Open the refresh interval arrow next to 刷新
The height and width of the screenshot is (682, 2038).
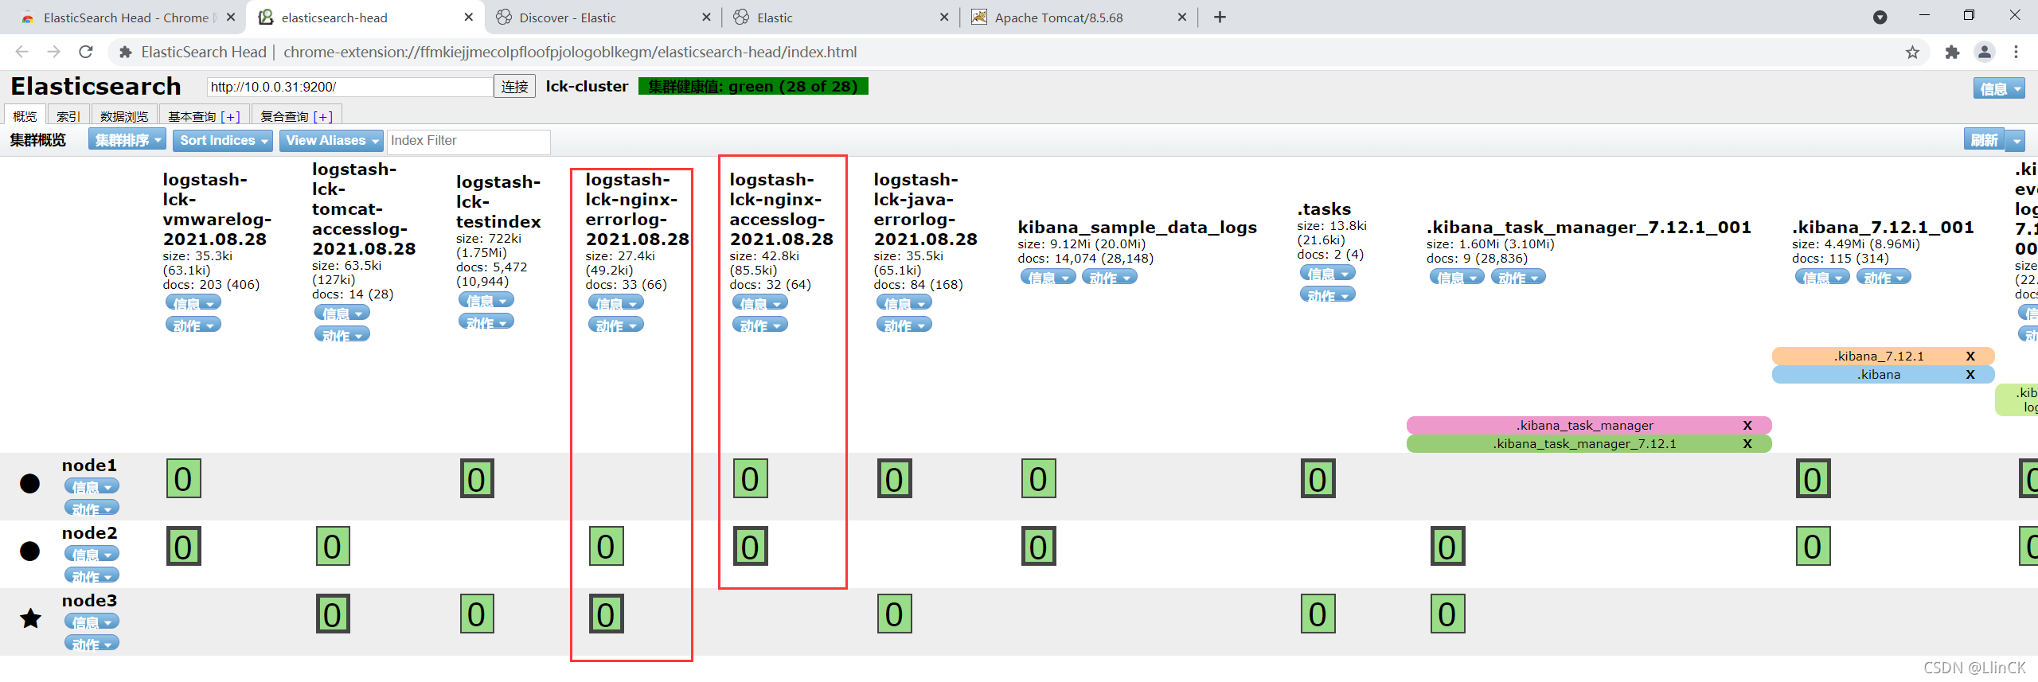2016,140
